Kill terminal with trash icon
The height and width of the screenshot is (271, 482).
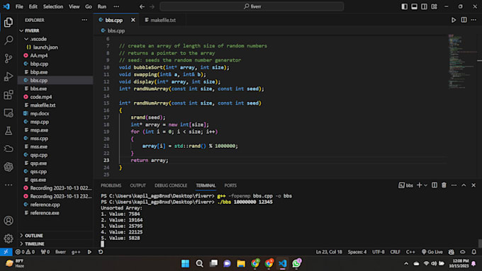coord(444,185)
